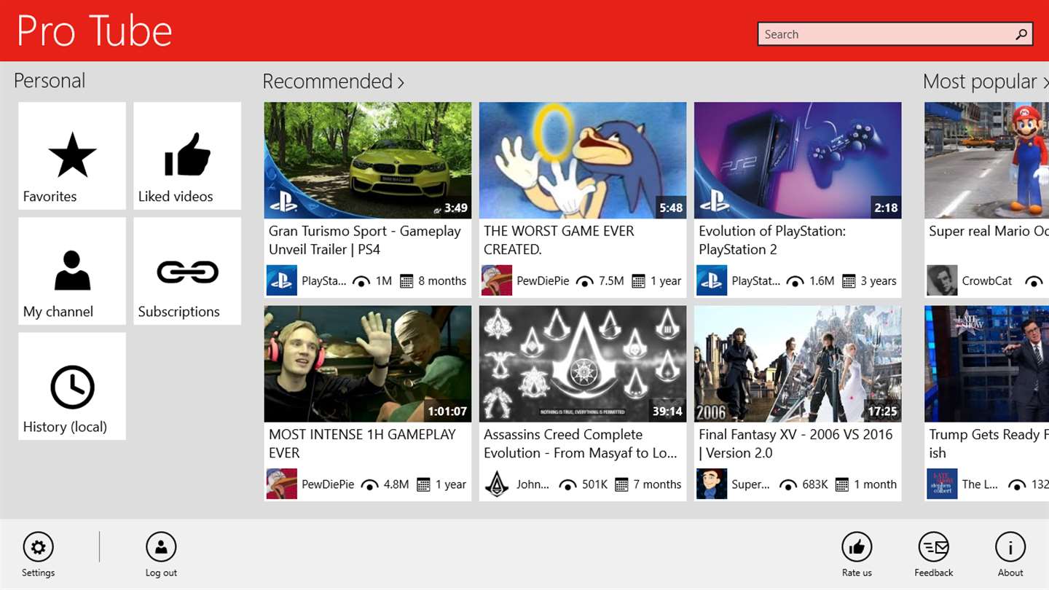1049x590 pixels.
Task: Open the Feedback envelope icon
Action: click(934, 547)
